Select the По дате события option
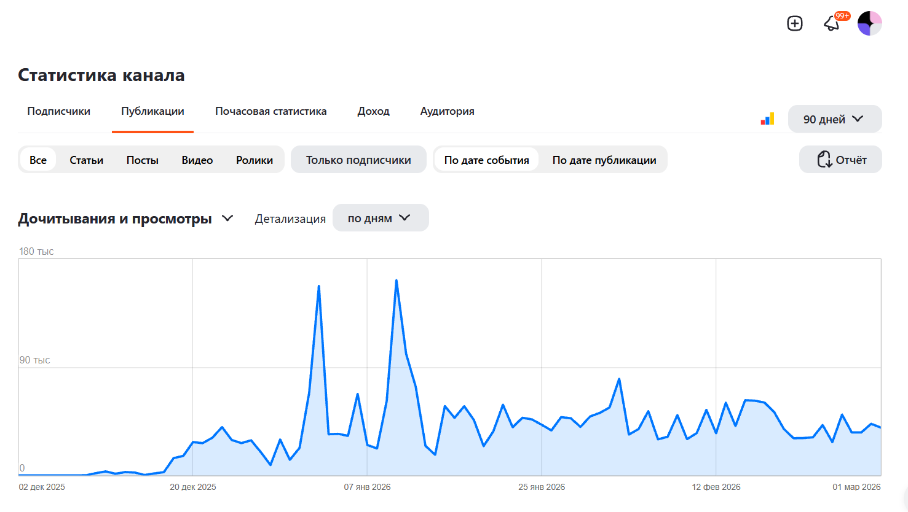Screen dimensions: 908x512 pos(486,160)
